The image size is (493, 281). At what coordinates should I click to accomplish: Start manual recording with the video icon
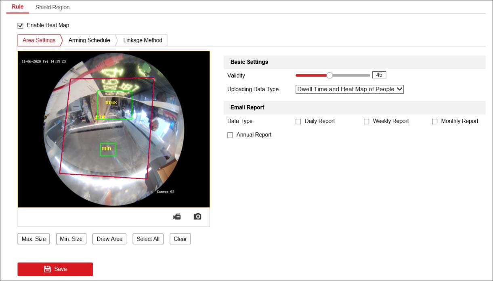(176, 216)
